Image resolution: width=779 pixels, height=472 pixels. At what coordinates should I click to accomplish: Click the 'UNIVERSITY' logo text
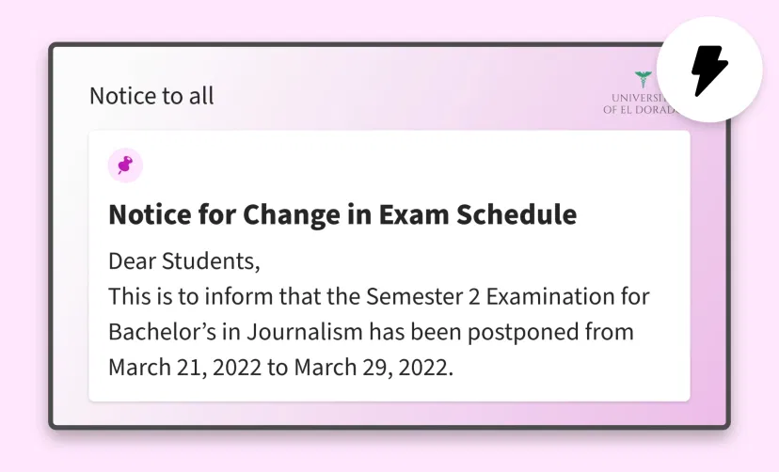click(x=638, y=98)
